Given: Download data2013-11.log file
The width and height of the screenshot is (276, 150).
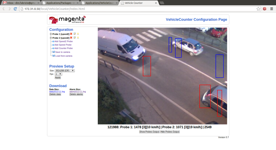Looking at the screenshot, I should click(x=57, y=92).
